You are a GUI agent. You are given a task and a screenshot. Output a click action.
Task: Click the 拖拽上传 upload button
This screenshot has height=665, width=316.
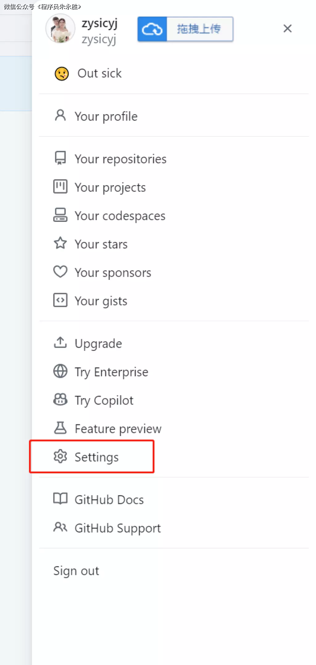199,29
